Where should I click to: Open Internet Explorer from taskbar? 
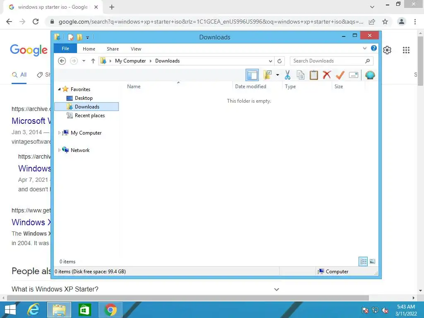(34, 310)
